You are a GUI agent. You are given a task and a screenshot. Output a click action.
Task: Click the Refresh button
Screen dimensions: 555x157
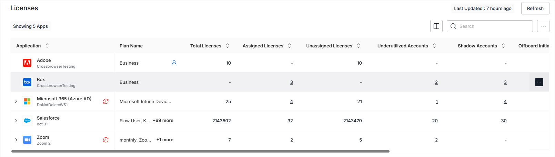point(535,8)
